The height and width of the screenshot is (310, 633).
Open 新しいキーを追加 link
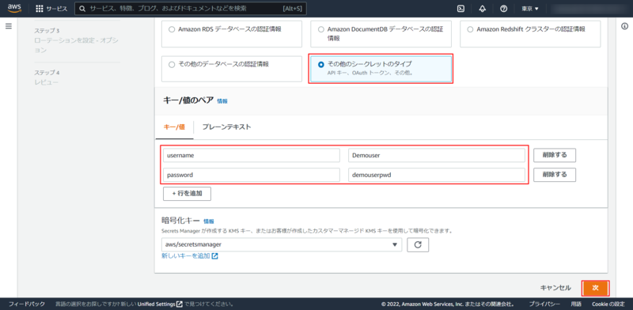click(x=186, y=256)
